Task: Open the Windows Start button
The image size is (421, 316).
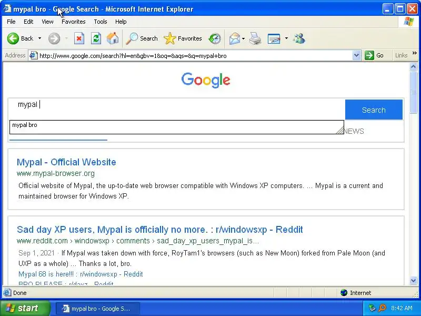Action: pos(25,308)
